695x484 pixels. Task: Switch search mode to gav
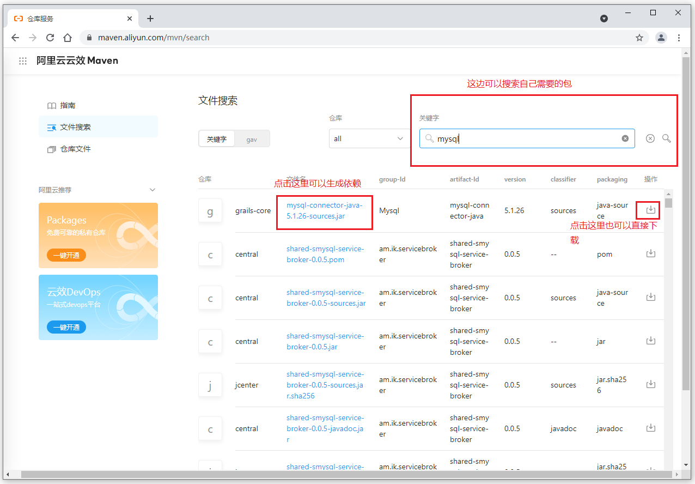[252, 139]
